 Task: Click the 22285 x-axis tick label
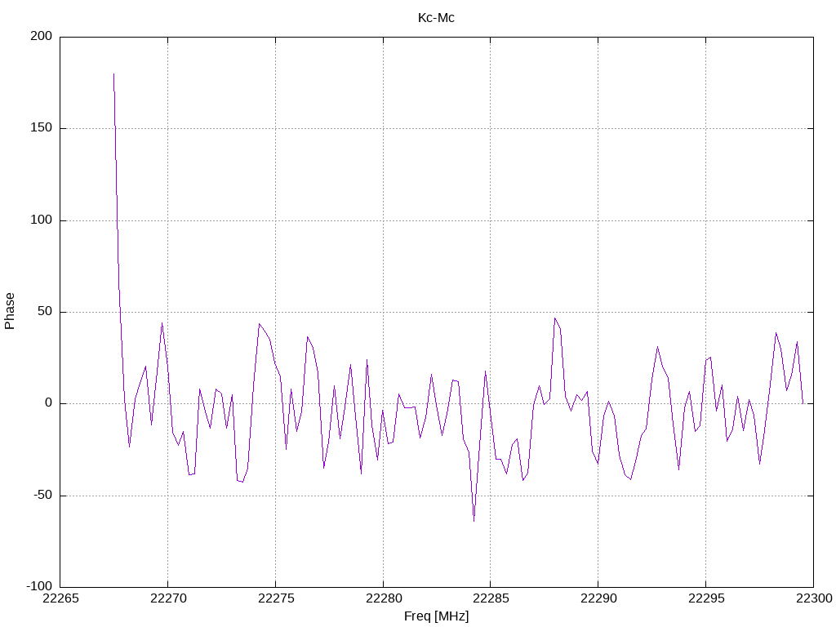(x=491, y=598)
